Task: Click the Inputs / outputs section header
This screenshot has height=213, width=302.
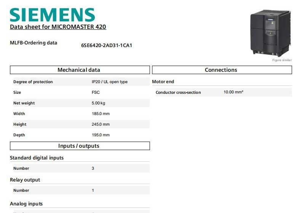Action: 79,146
